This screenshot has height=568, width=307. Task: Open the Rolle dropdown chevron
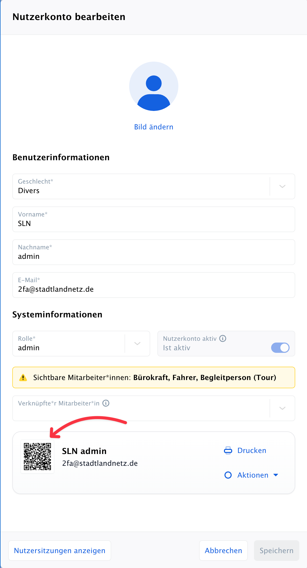pos(137,344)
